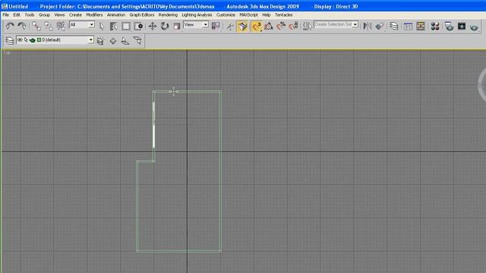The height and width of the screenshot is (273, 486).
Task: Select the Select and Link tool
Action: point(36,26)
